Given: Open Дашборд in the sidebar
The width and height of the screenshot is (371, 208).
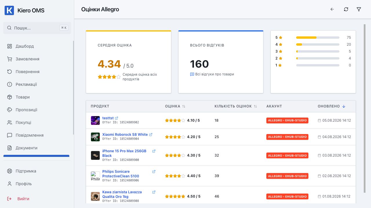Looking at the screenshot, I should [37, 46].
